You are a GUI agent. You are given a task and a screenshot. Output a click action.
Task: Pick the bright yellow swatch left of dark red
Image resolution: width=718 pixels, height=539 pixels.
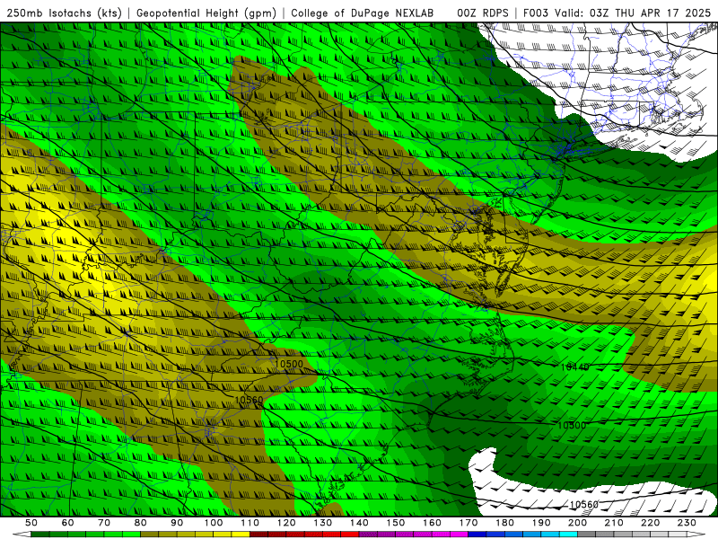(x=241, y=534)
